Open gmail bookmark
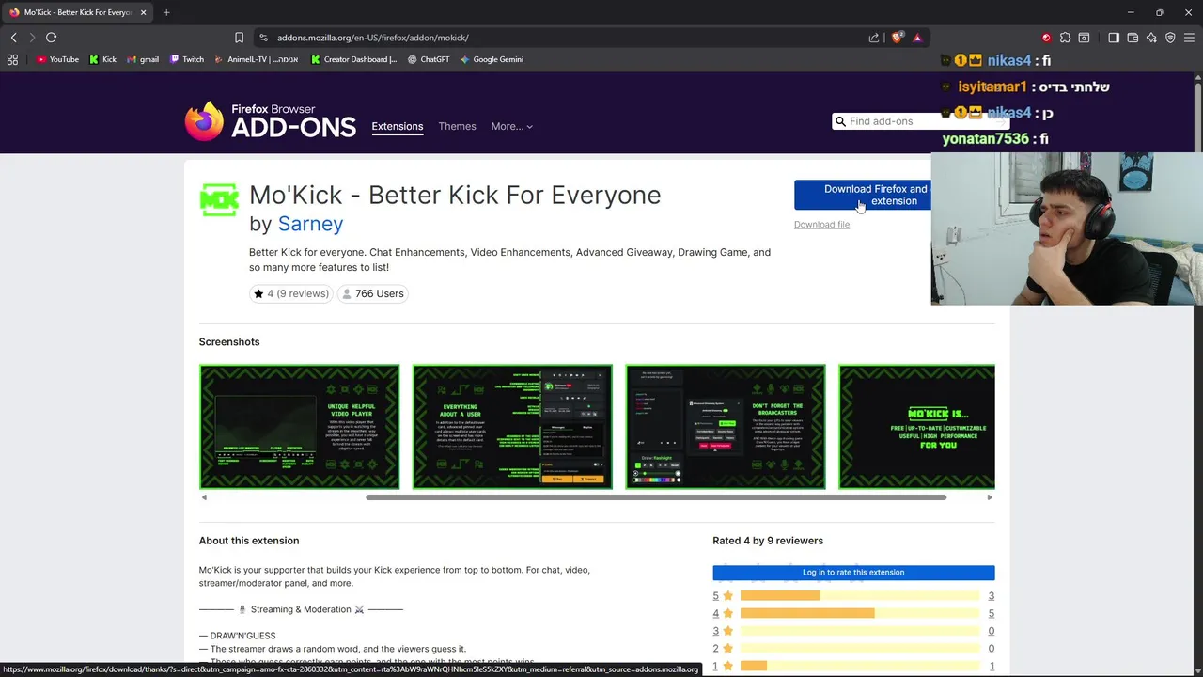1203x677 pixels. tap(143, 59)
